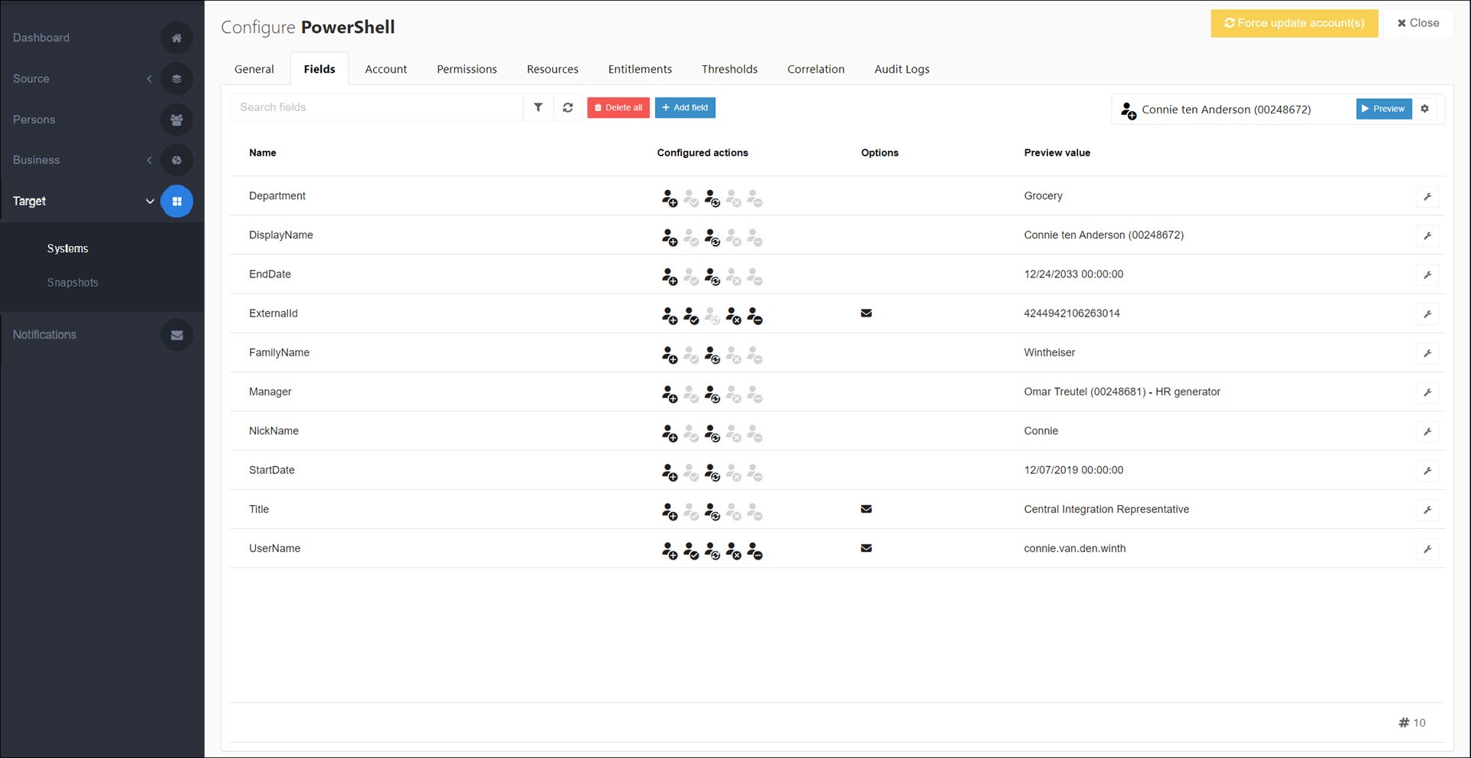Viewport: 1471px width, 758px height.
Task: Toggle EndDate delete action
Action: click(x=755, y=277)
